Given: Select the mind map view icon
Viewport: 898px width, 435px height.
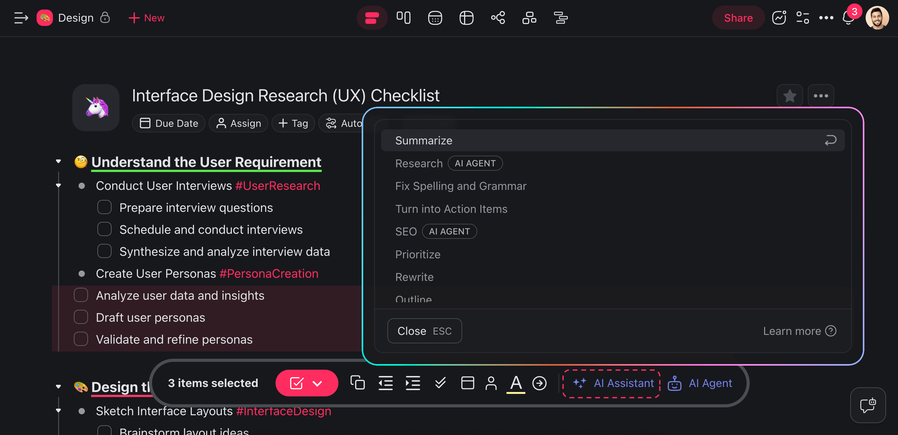Looking at the screenshot, I should tap(498, 18).
